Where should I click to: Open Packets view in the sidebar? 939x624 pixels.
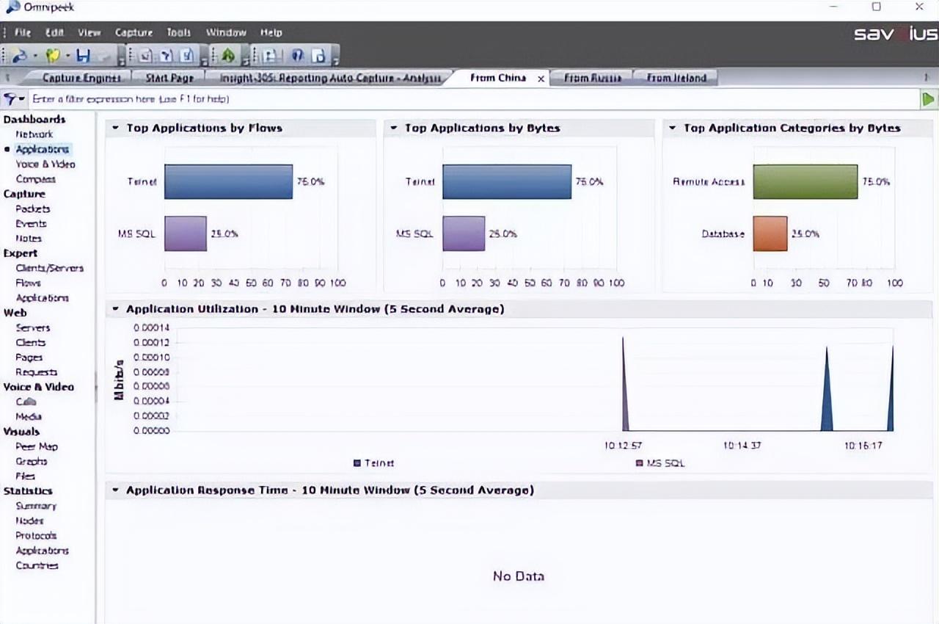coord(33,208)
